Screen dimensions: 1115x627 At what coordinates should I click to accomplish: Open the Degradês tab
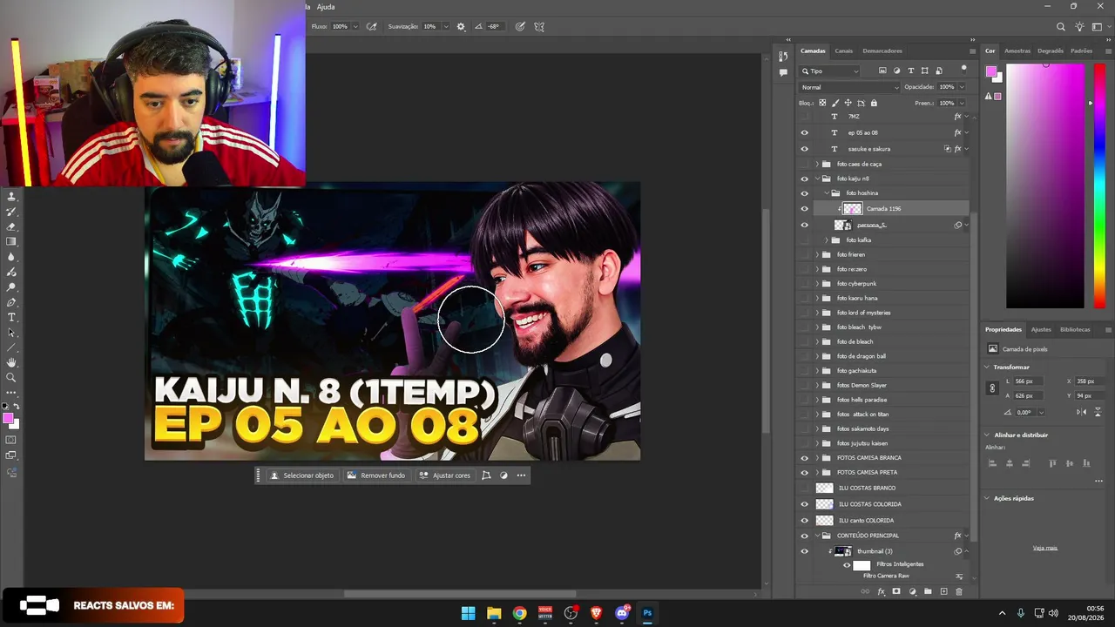1051,51
